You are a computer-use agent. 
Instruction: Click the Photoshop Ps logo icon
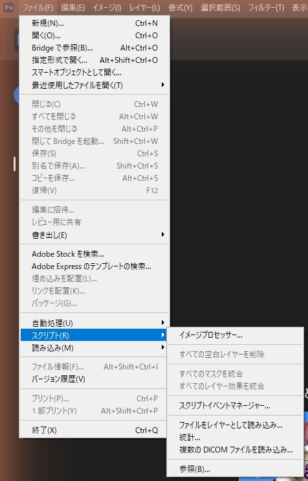[8, 7]
